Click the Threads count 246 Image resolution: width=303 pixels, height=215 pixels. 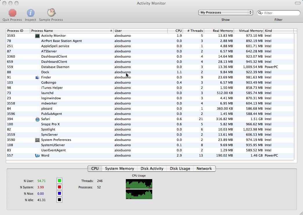(x=100, y=181)
